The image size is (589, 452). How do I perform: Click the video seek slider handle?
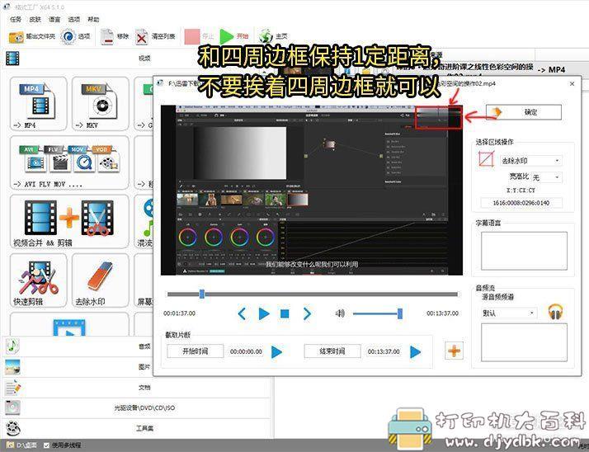[x=202, y=294]
